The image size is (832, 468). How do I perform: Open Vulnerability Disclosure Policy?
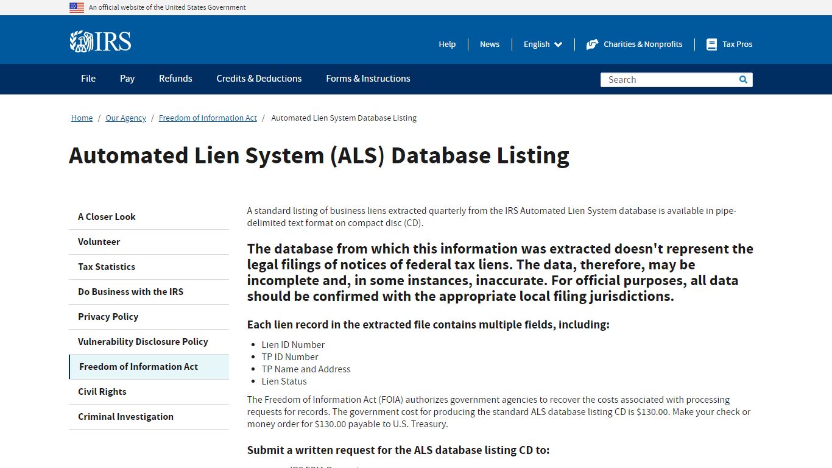point(149,342)
